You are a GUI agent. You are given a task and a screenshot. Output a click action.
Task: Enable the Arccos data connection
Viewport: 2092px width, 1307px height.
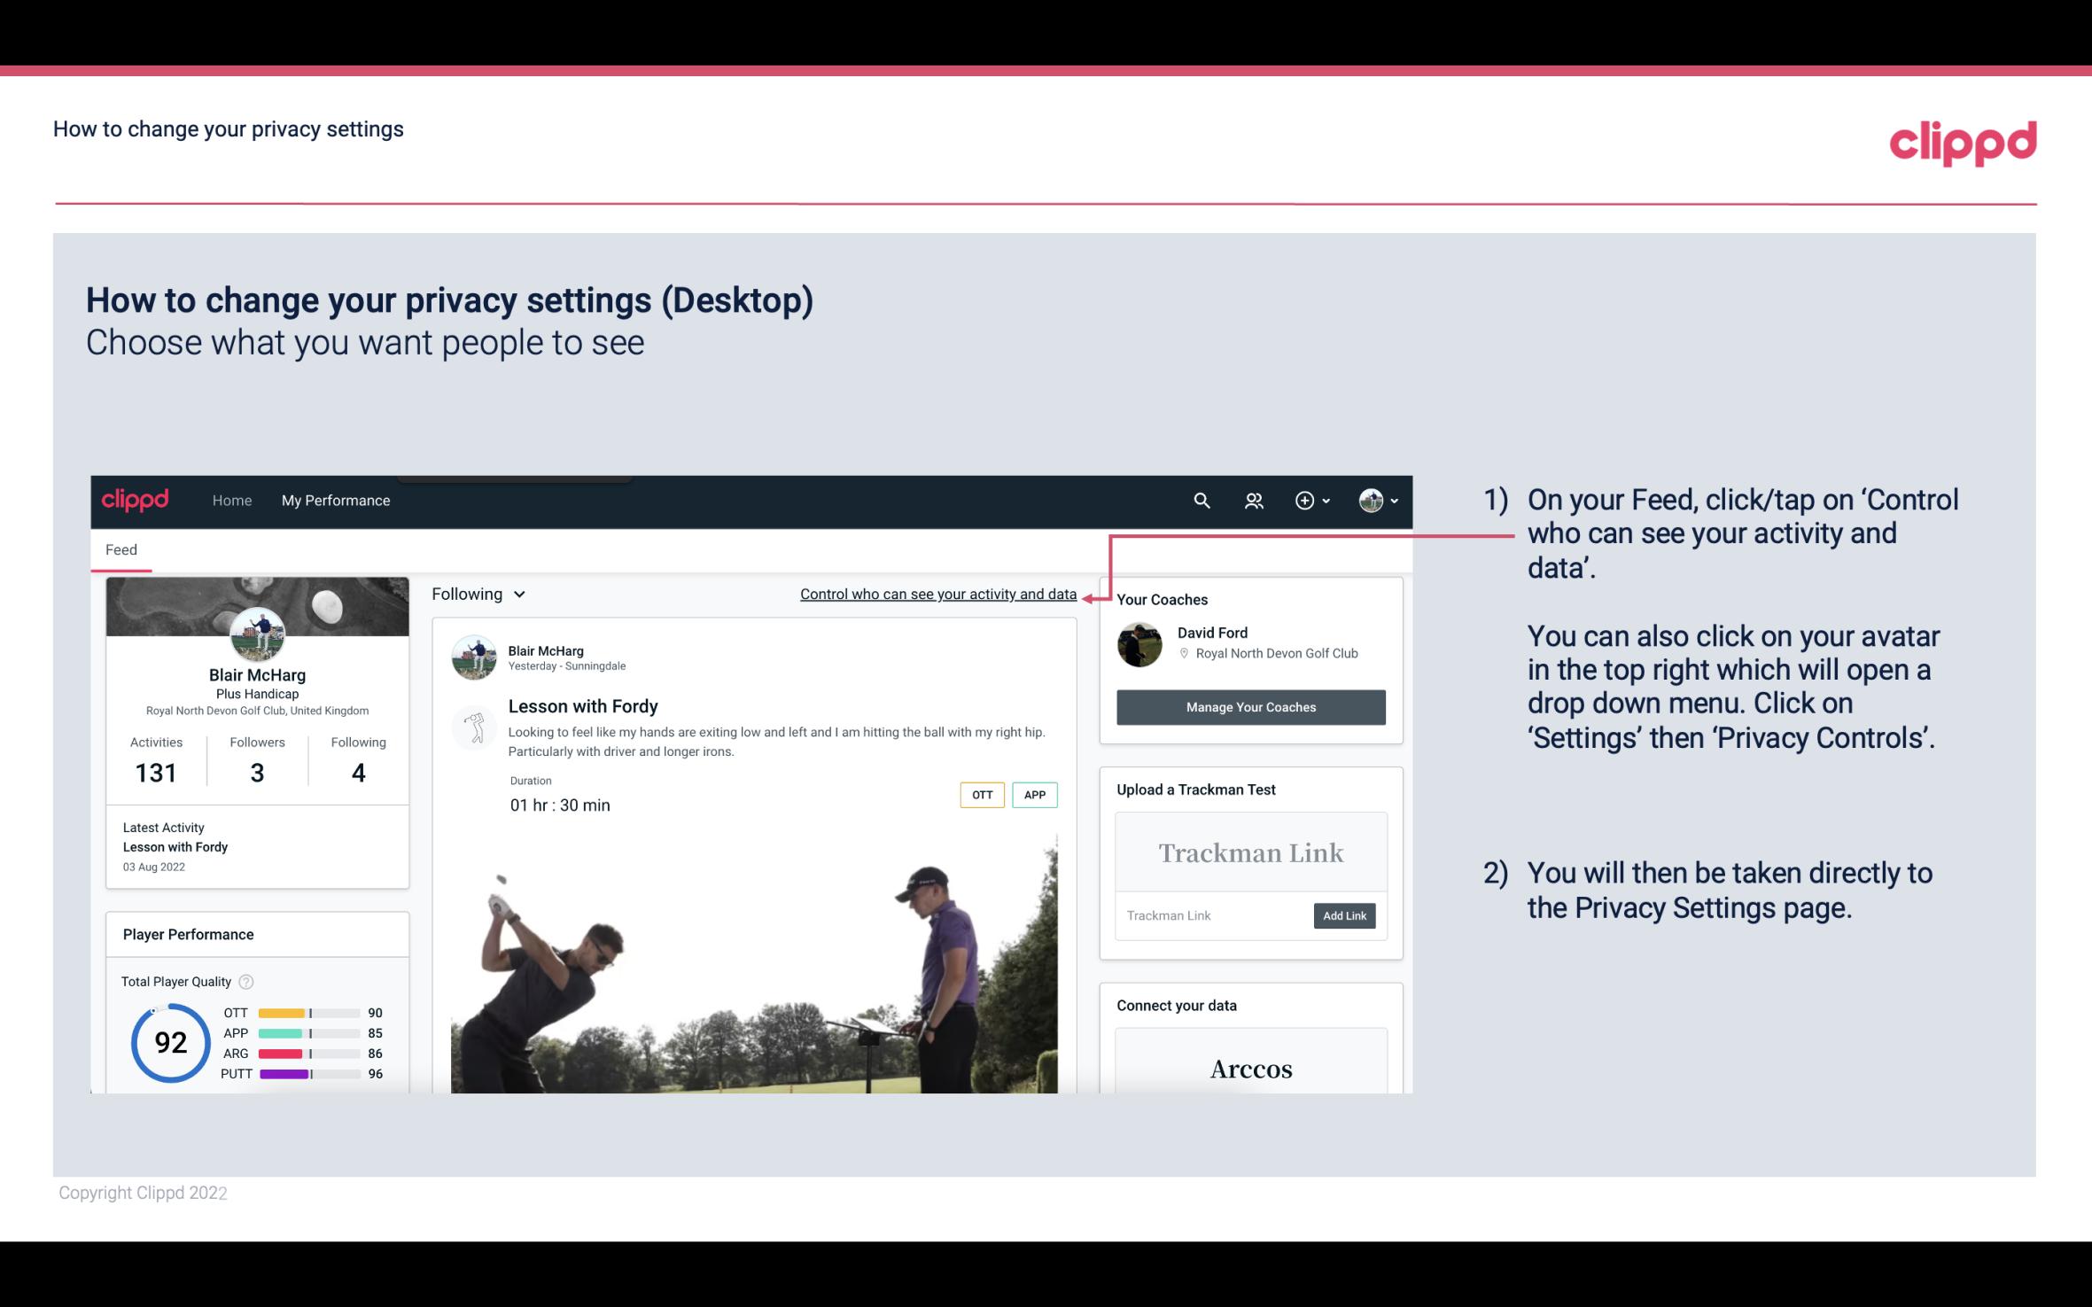tap(1251, 1070)
